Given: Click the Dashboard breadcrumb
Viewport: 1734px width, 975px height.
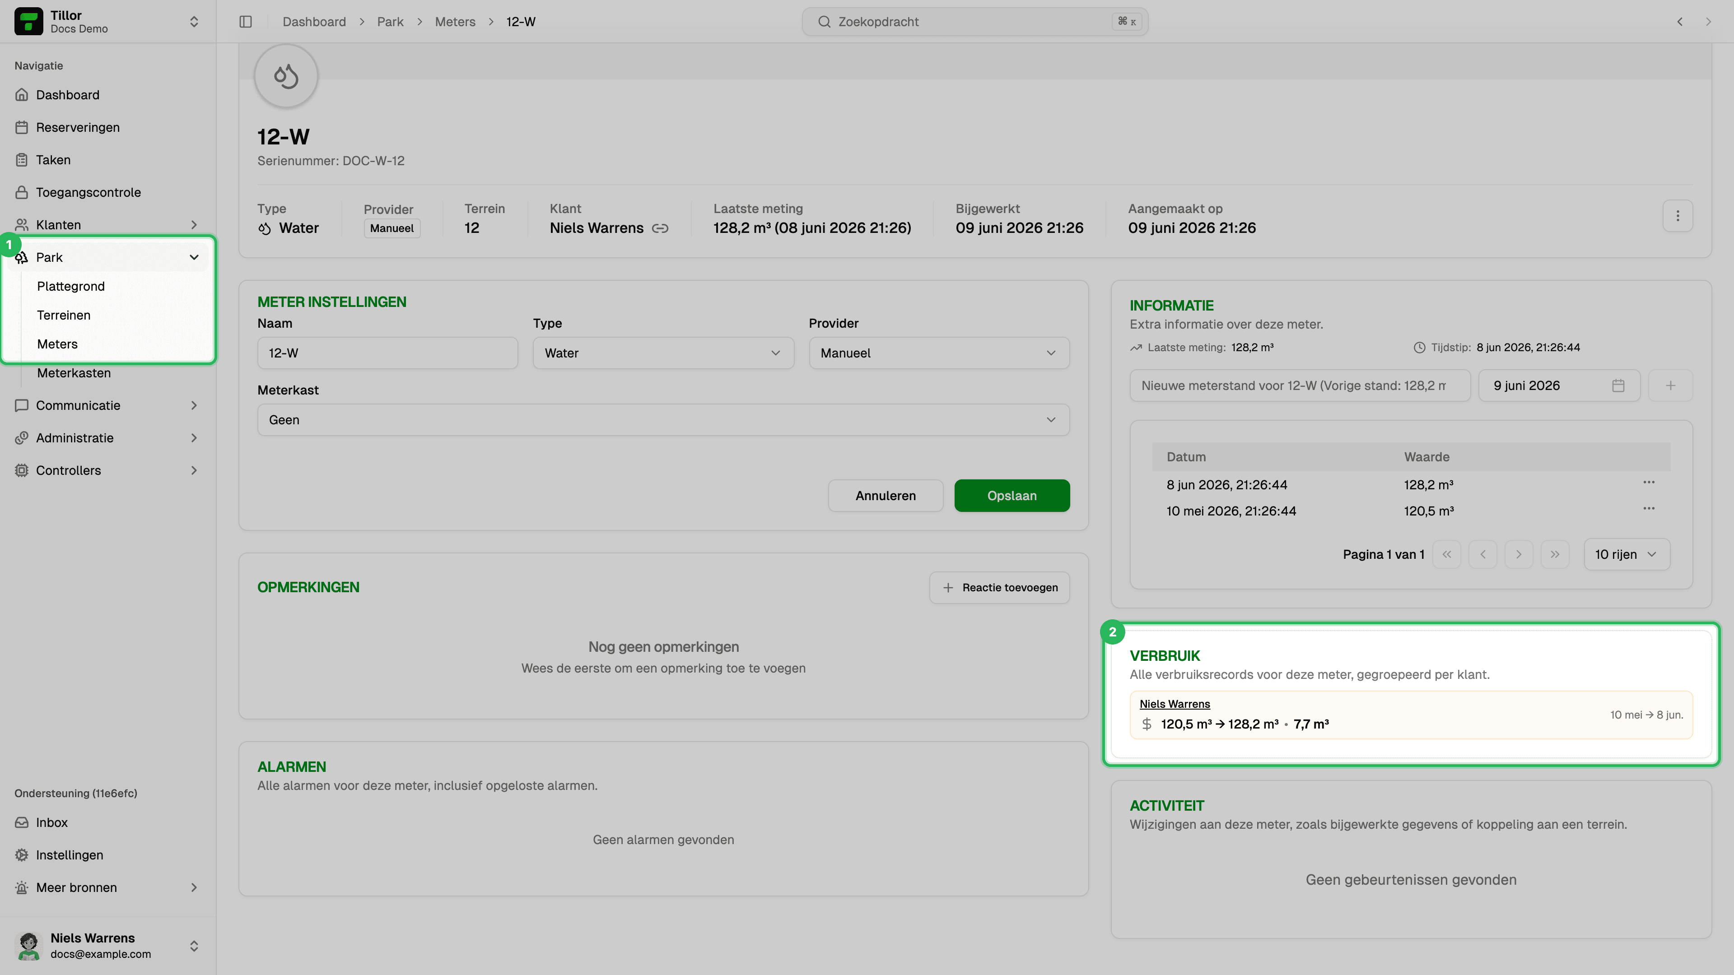Looking at the screenshot, I should pos(314,22).
